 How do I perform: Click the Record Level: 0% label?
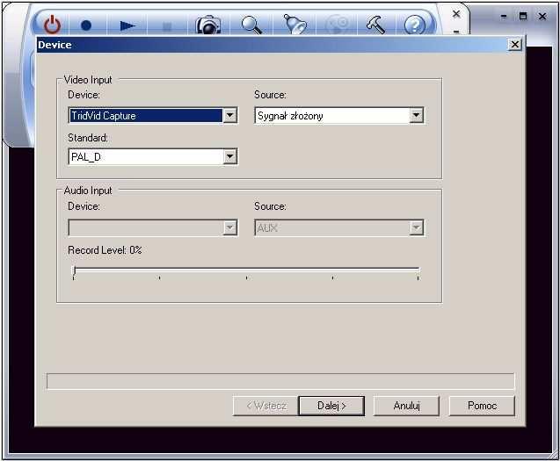pyautogui.click(x=105, y=250)
